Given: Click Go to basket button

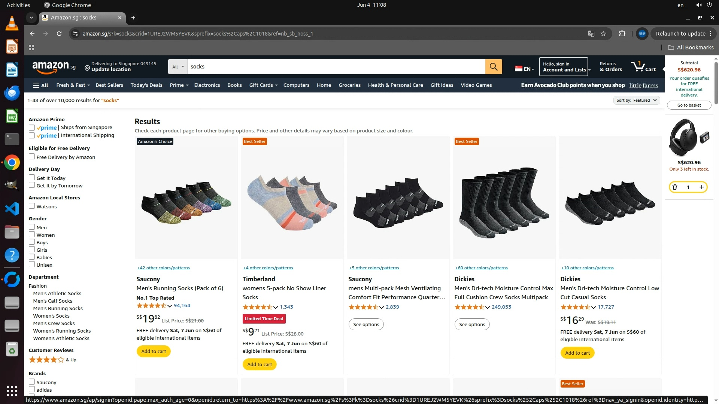Looking at the screenshot, I should [x=689, y=105].
